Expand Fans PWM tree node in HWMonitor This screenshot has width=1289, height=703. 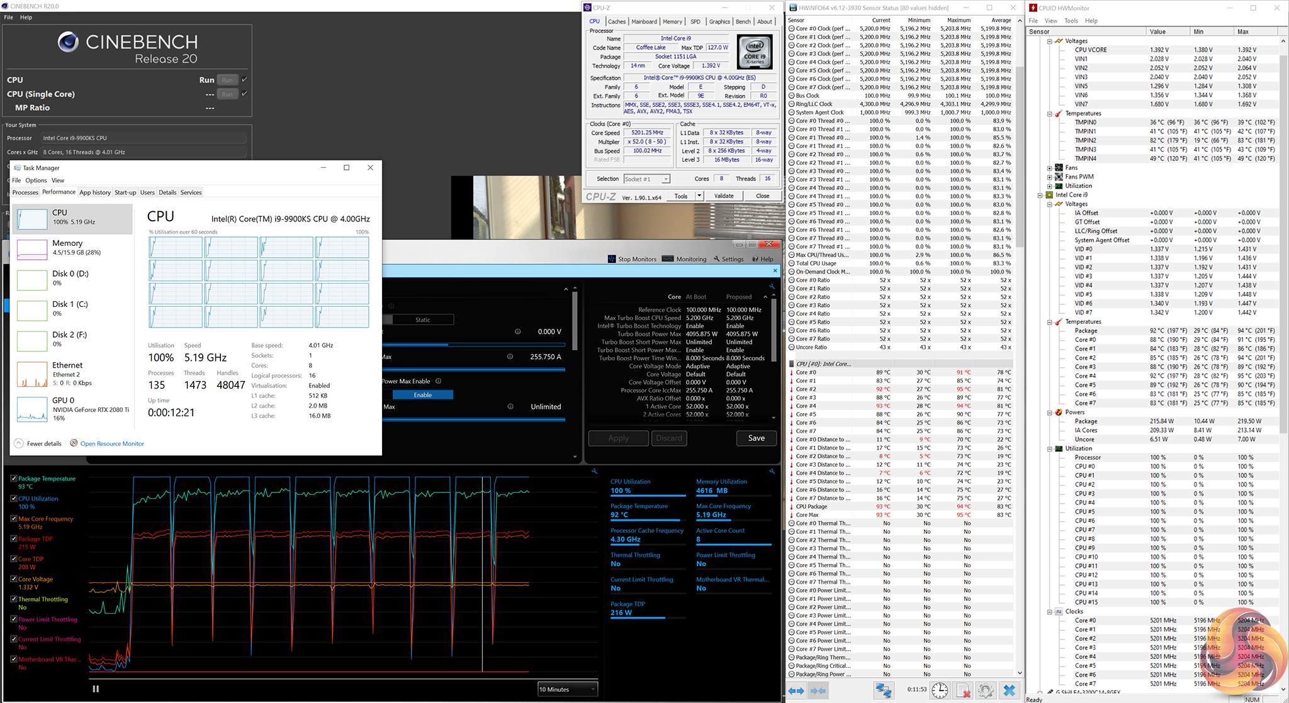1049,177
